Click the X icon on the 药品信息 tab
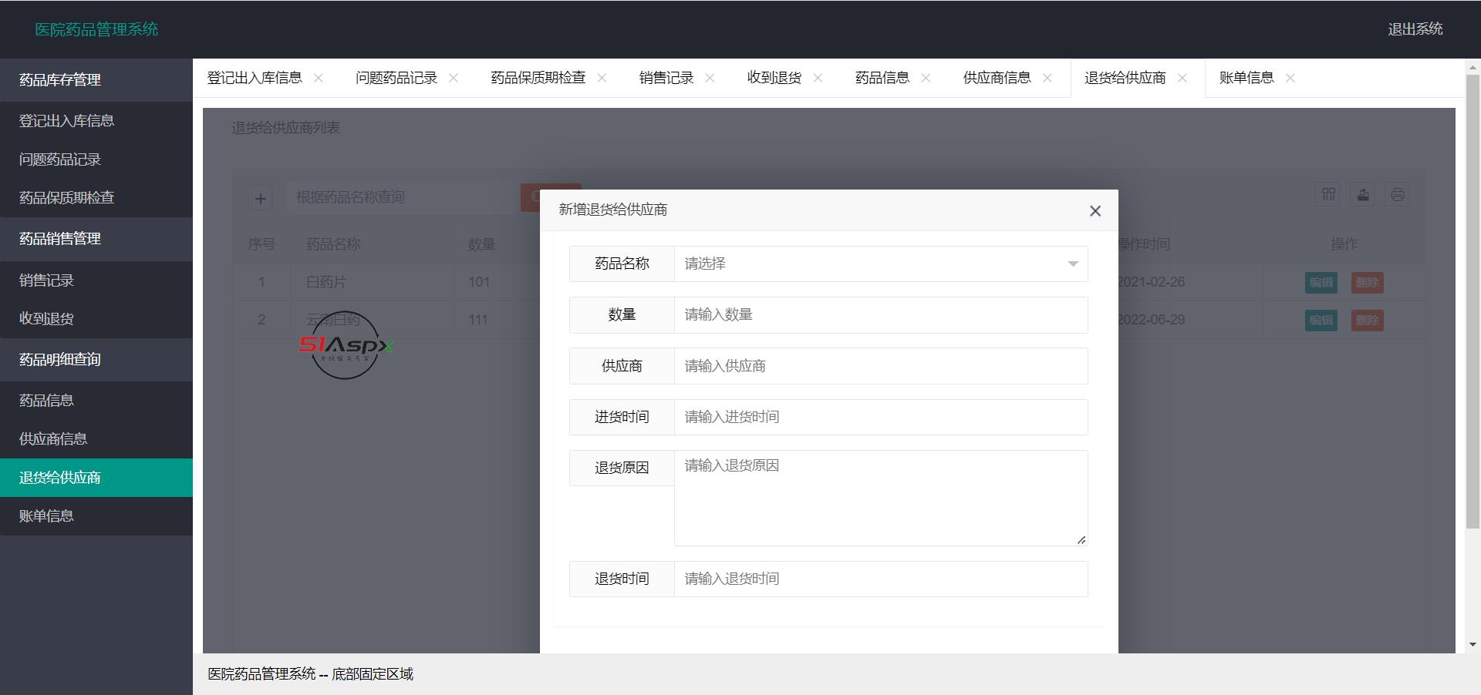The image size is (1481, 695). pos(926,77)
